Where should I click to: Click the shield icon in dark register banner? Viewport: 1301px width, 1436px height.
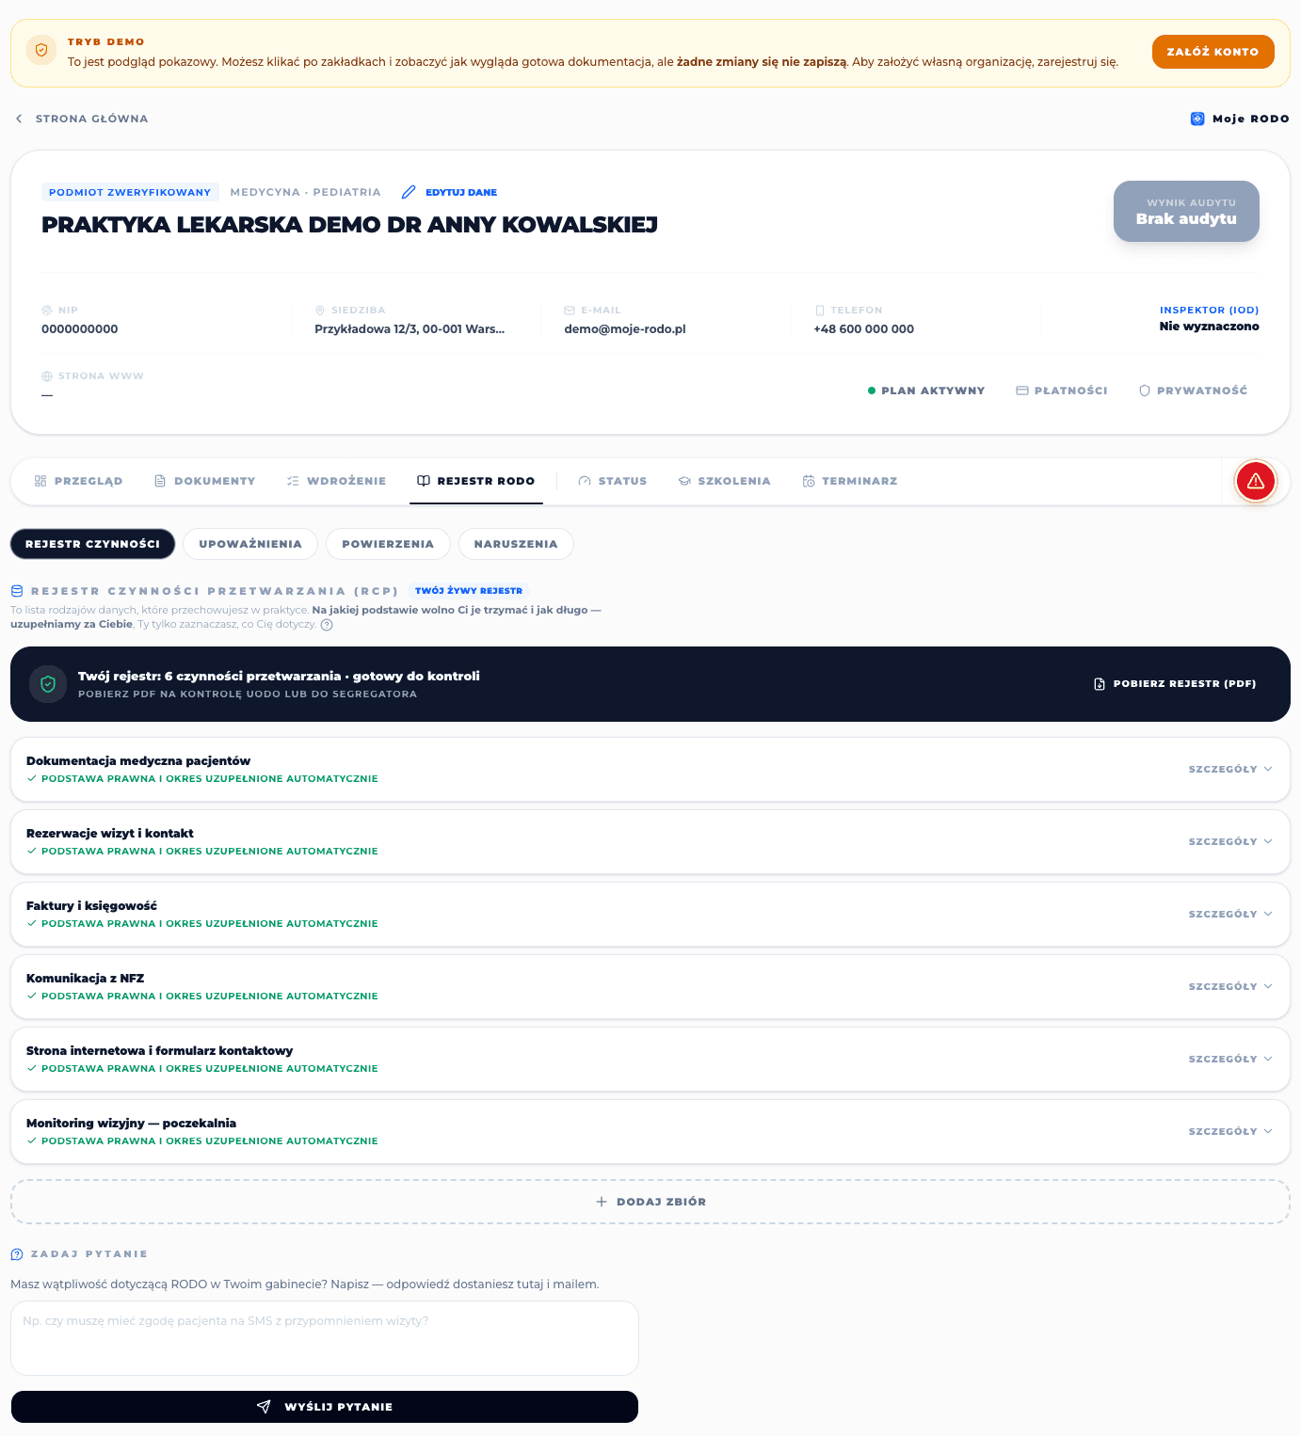click(48, 684)
